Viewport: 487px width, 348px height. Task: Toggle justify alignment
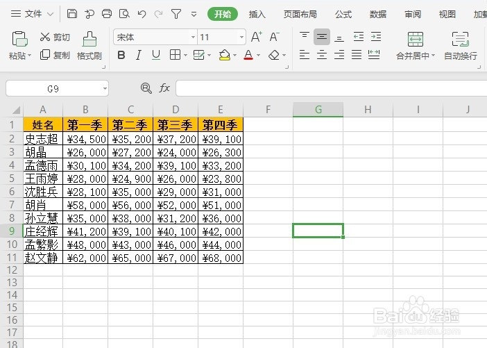pyautogui.click(x=357, y=55)
